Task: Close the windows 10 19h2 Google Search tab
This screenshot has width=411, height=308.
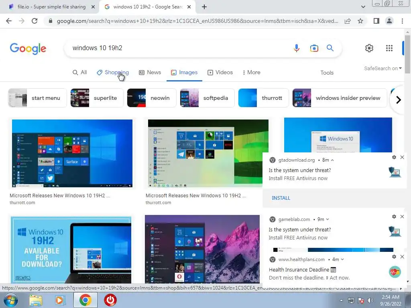Action: (189, 7)
